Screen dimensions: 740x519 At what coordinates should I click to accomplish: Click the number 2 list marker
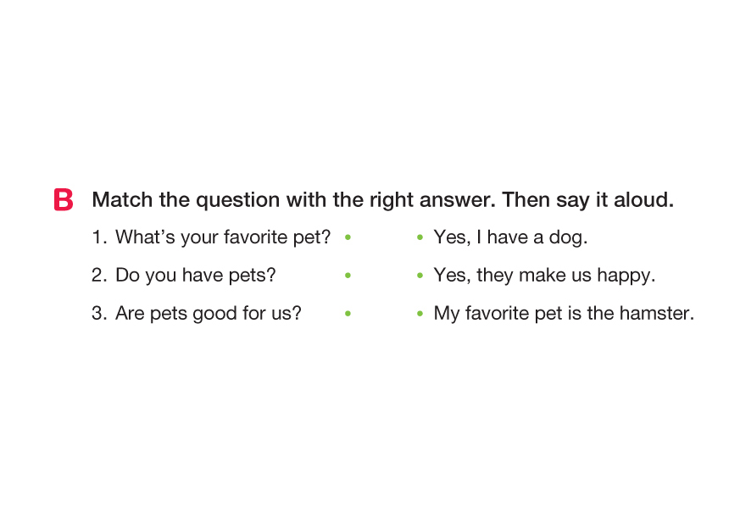point(98,276)
